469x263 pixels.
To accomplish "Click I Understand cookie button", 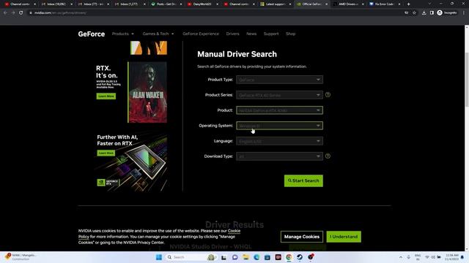I will [x=344, y=237].
